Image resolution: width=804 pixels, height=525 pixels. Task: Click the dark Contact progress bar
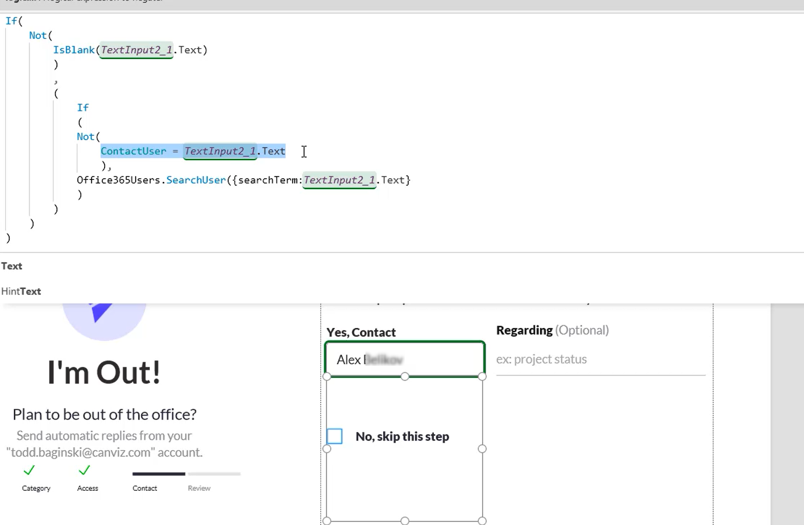point(159,474)
